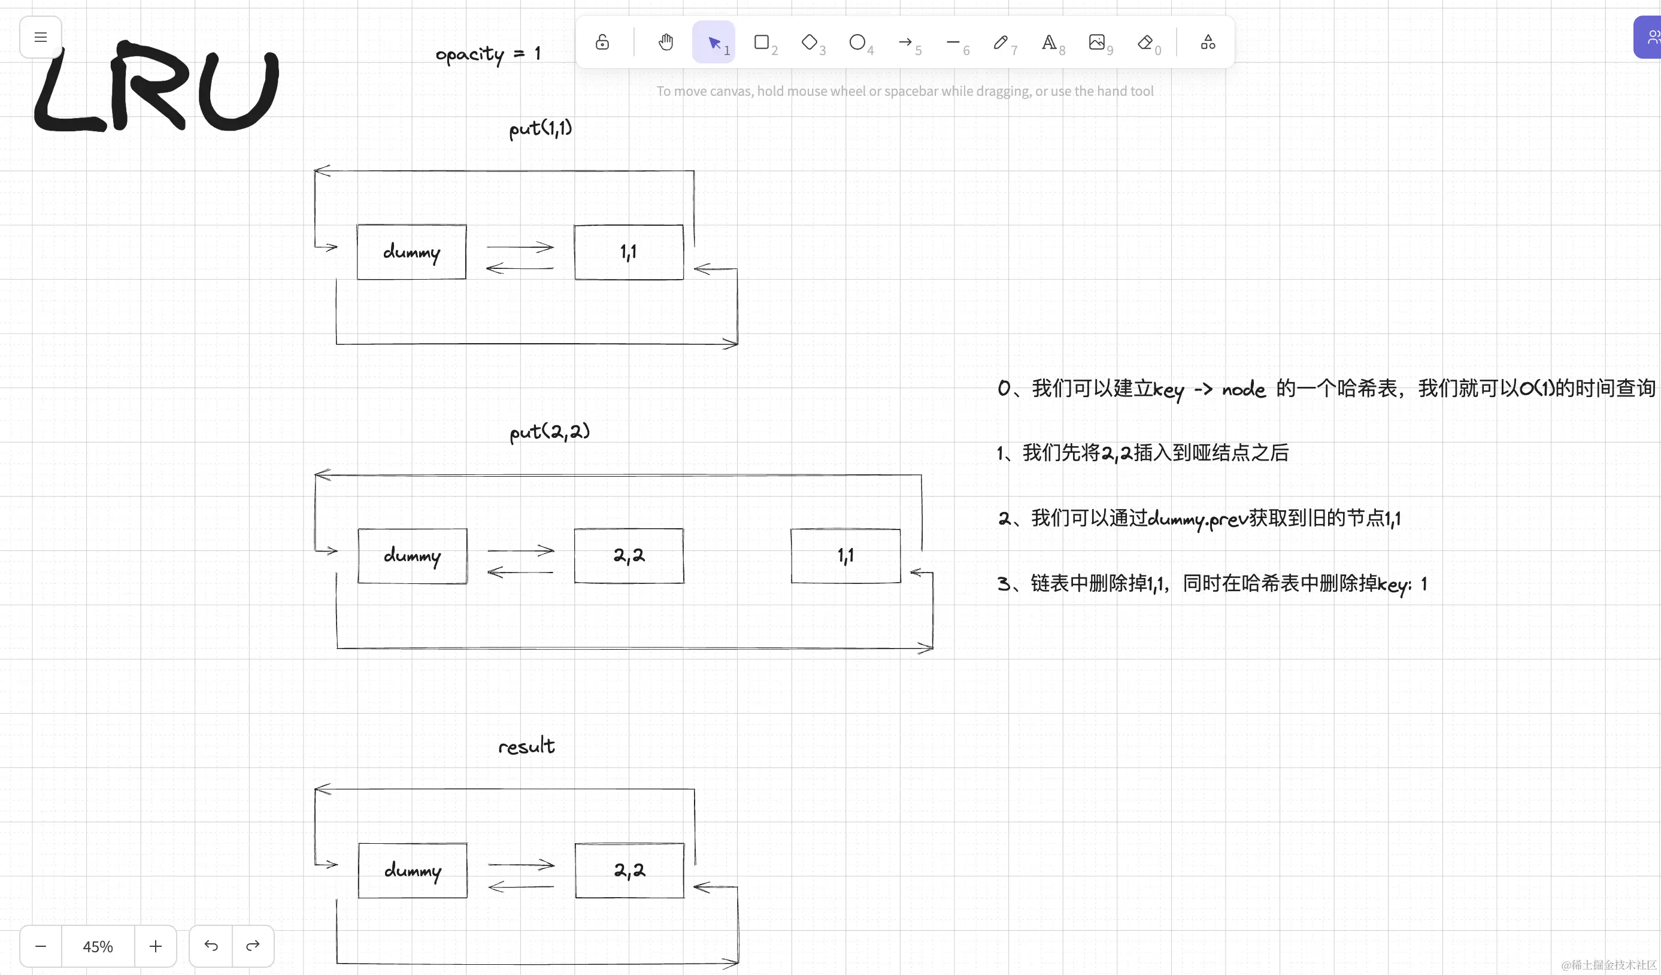Viewport: 1661px width, 975px height.
Task: Open the hamburger main menu
Action: [41, 37]
